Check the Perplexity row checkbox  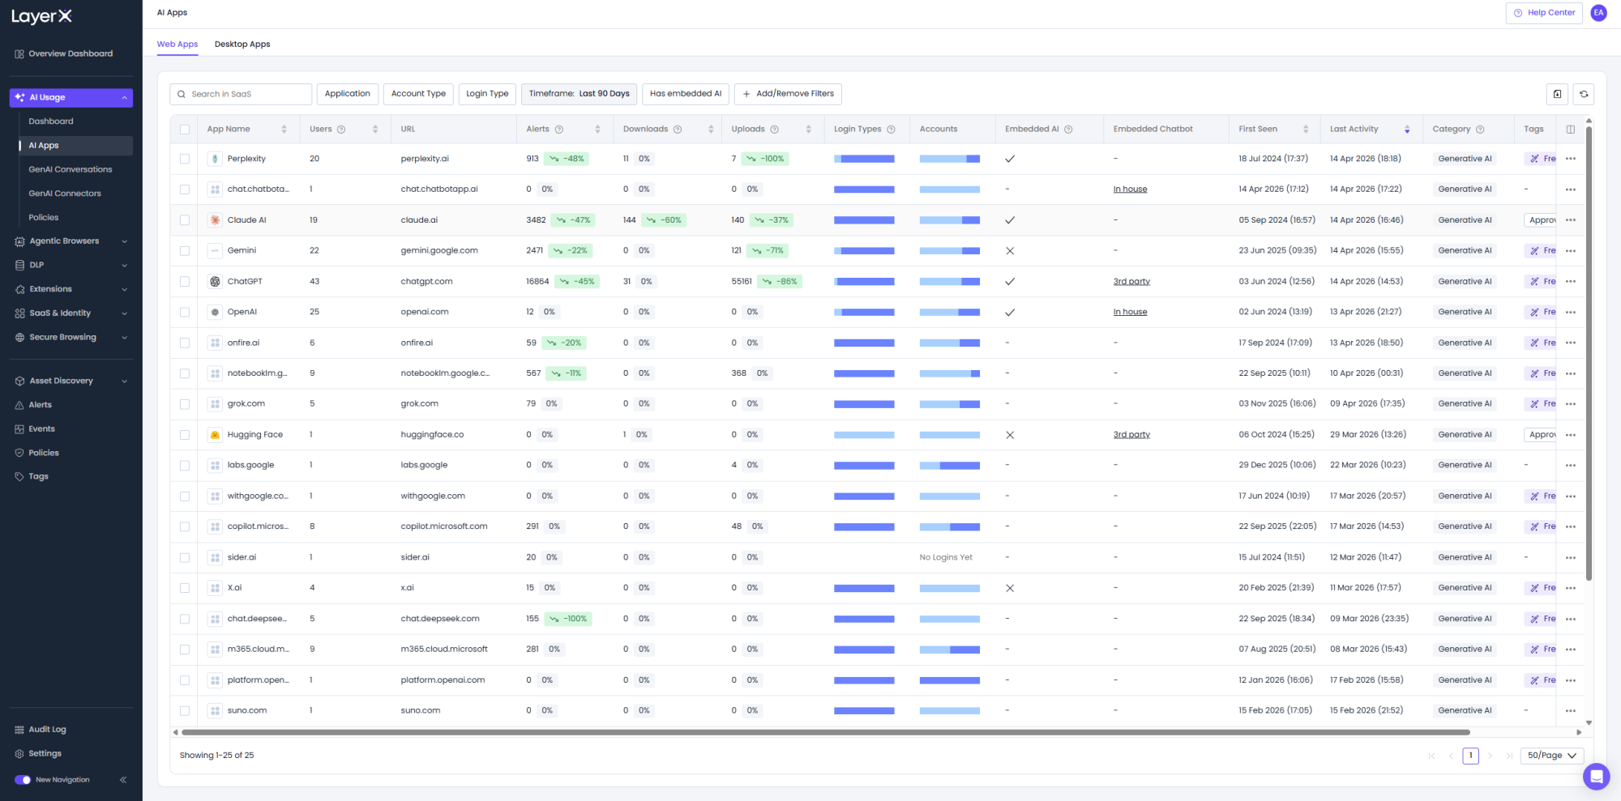tap(185, 159)
